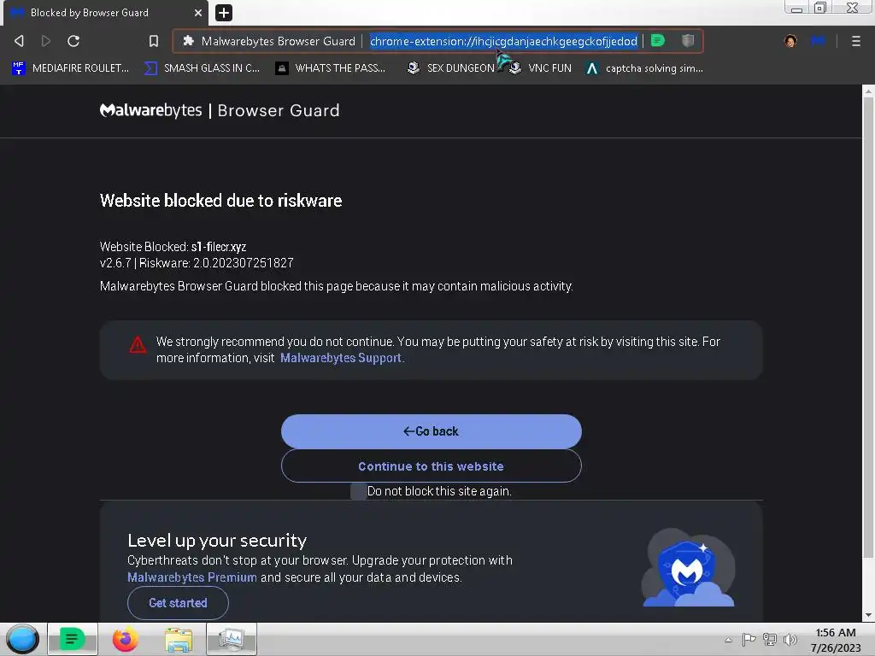Close the Blocked by Browser Guard tab
The width and height of the screenshot is (875, 656).
click(198, 12)
